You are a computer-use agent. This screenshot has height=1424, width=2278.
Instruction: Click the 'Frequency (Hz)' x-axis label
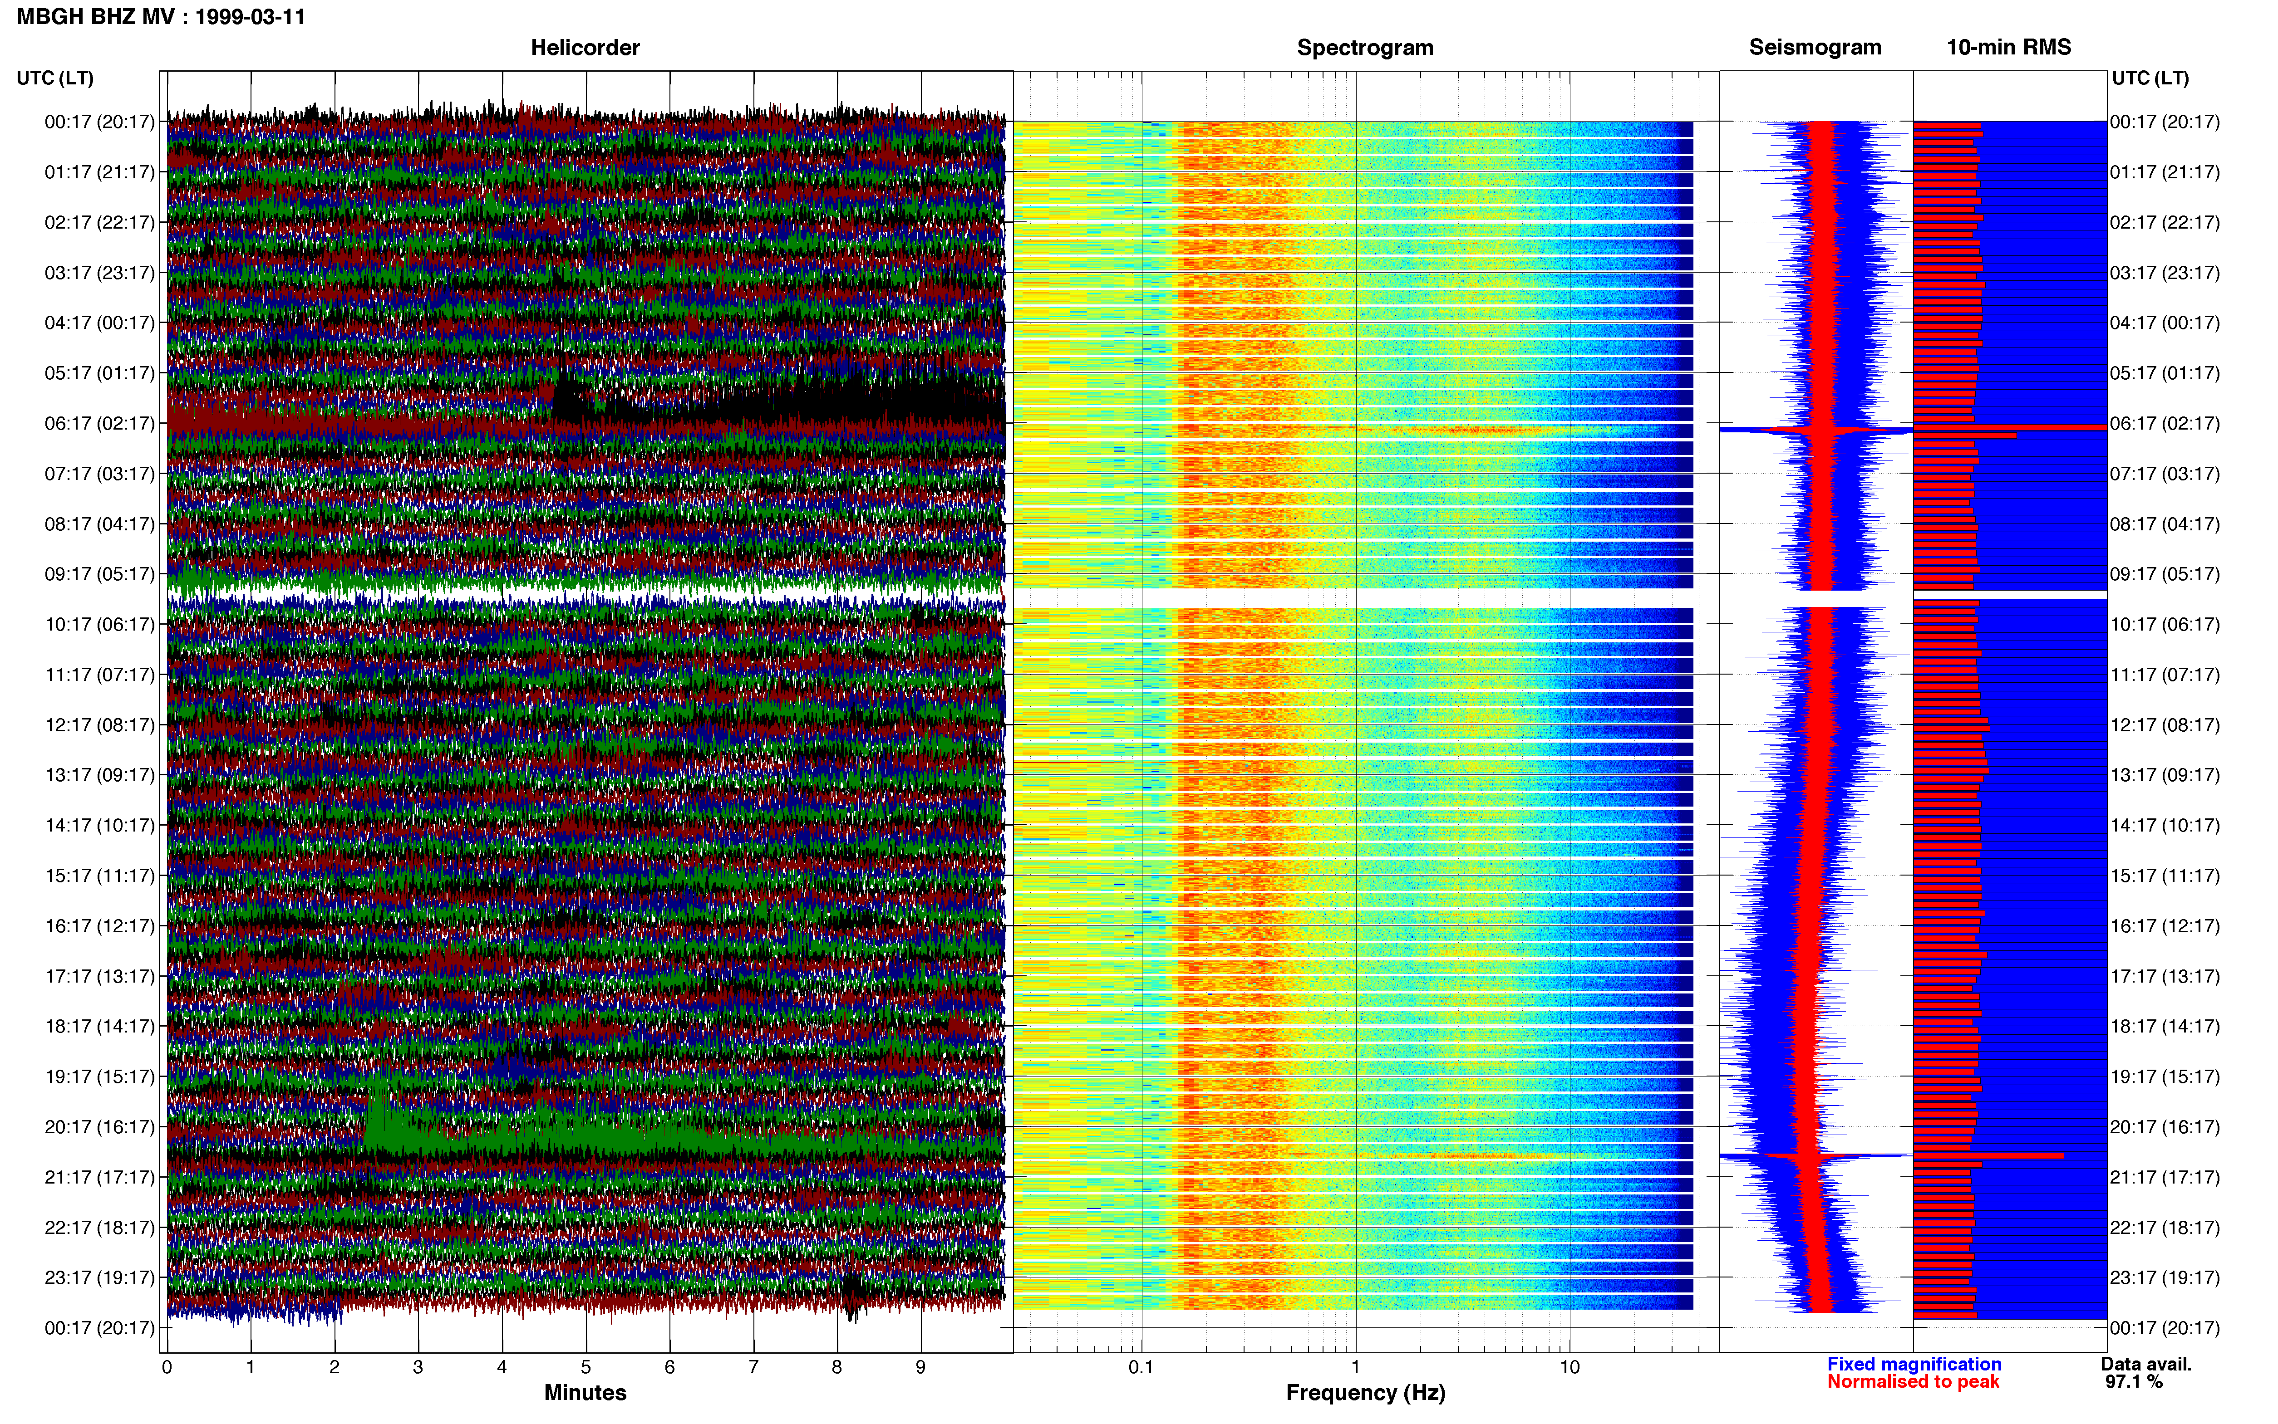coord(1365,1392)
